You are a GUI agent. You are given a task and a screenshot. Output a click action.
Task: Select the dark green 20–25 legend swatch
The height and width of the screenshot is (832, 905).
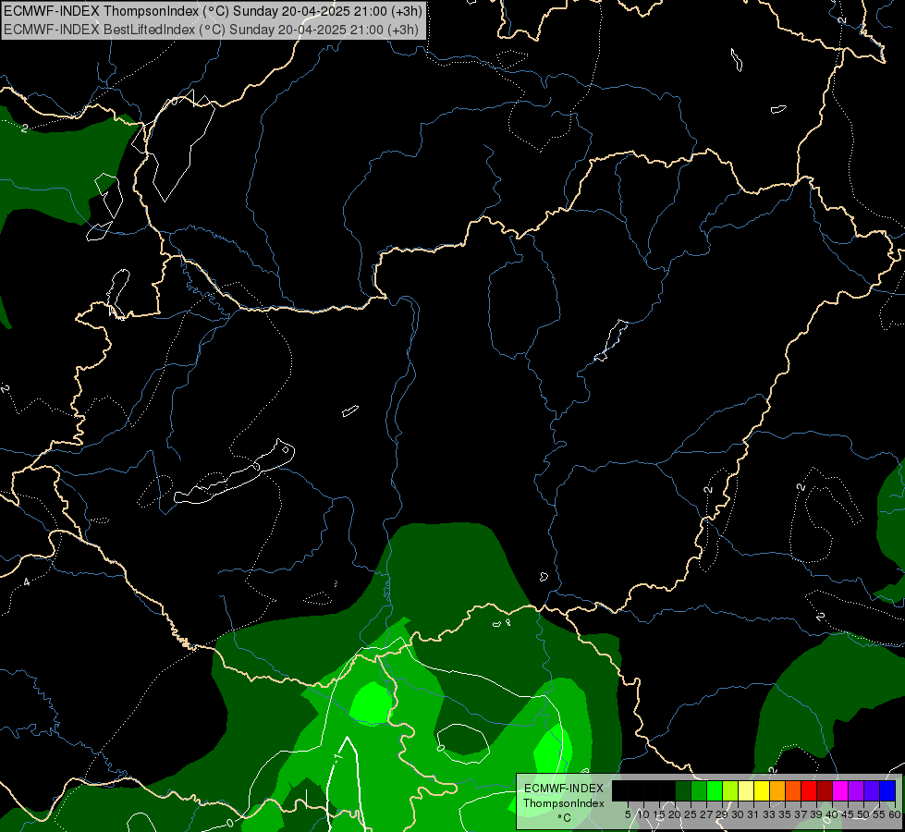coord(683,790)
